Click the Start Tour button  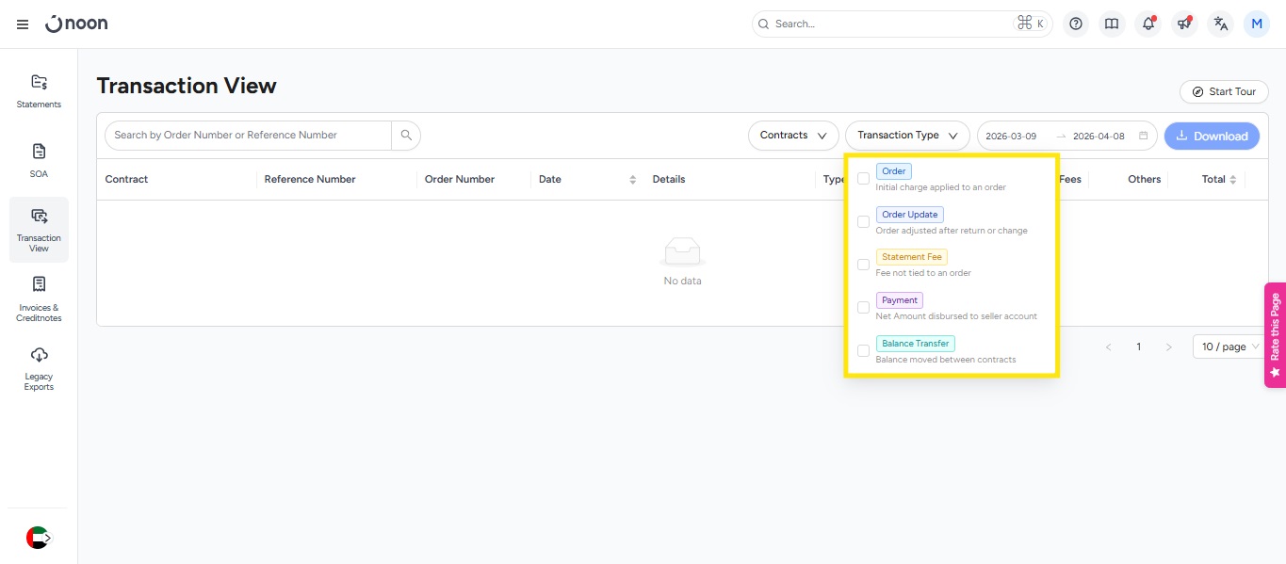[x=1224, y=91]
